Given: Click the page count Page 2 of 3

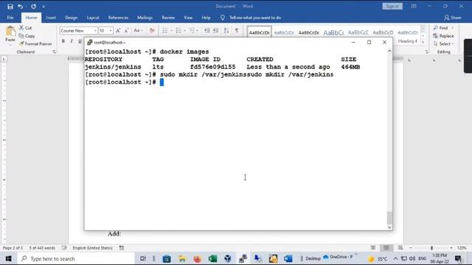Looking at the screenshot, I should click(13, 248).
